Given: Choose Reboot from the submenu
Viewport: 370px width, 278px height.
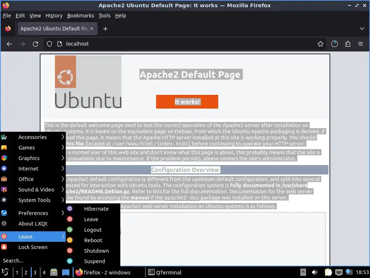Looking at the screenshot, I should tap(93, 240).
